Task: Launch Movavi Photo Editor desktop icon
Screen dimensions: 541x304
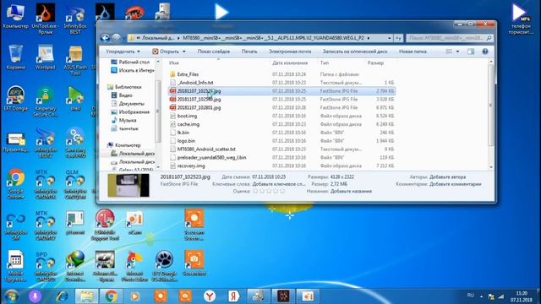Action: [x=134, y=267]
